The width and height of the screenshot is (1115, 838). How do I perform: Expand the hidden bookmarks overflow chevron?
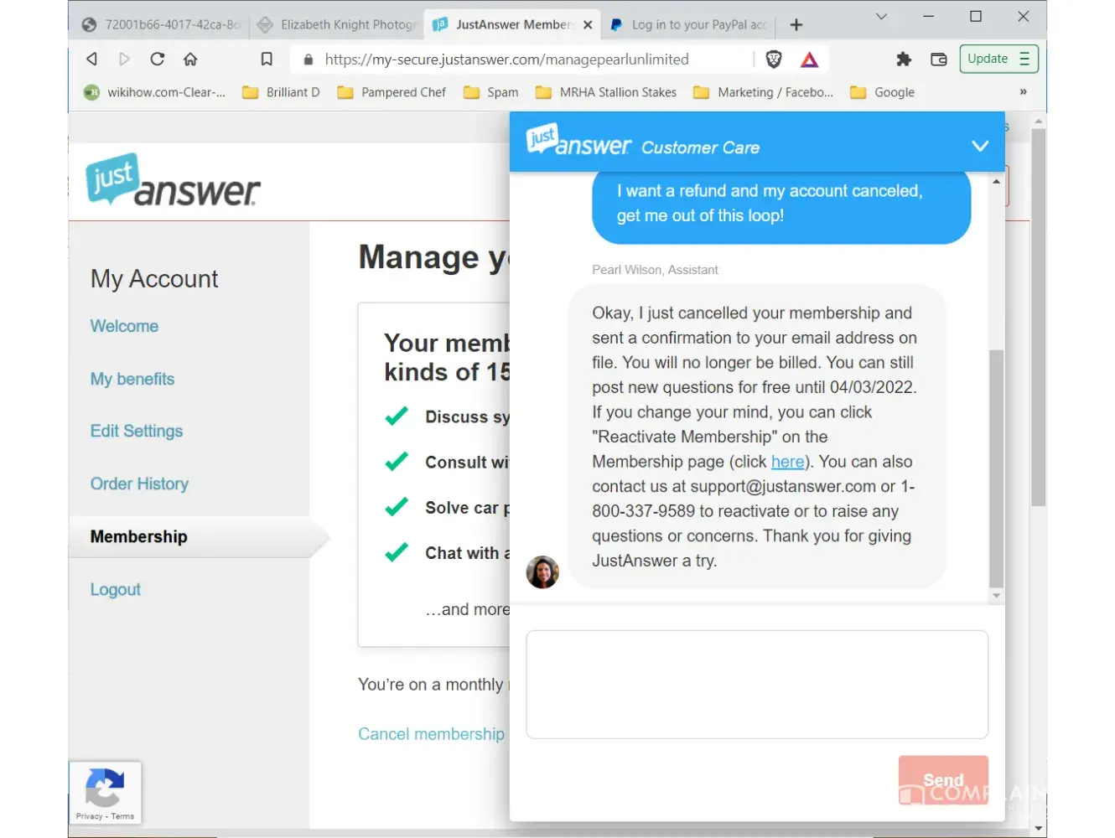(1023, 92)
